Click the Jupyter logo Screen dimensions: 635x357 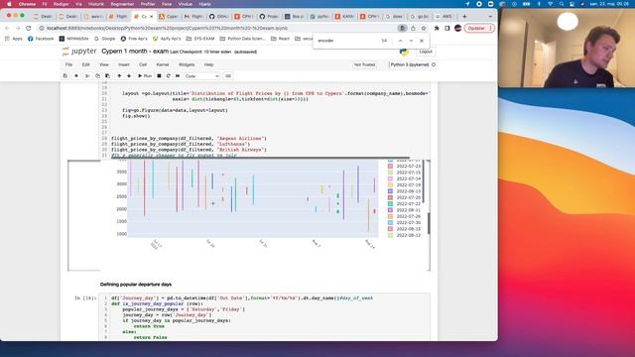coord(79,52)
